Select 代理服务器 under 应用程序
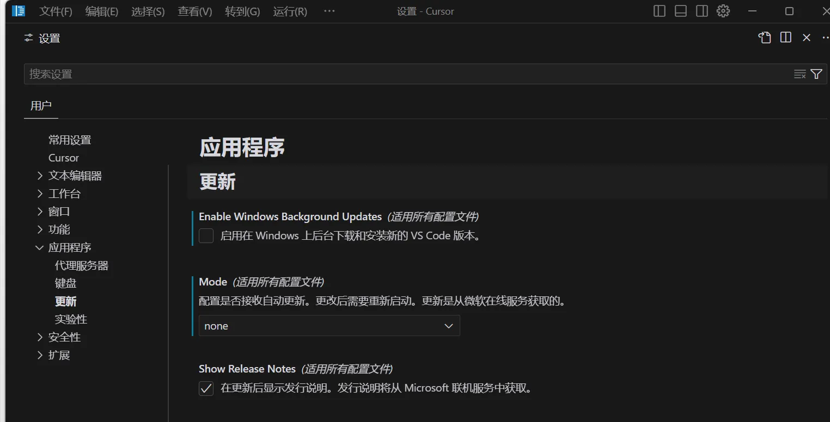Viewport: 830px width, 422px height. click(82, 265)
